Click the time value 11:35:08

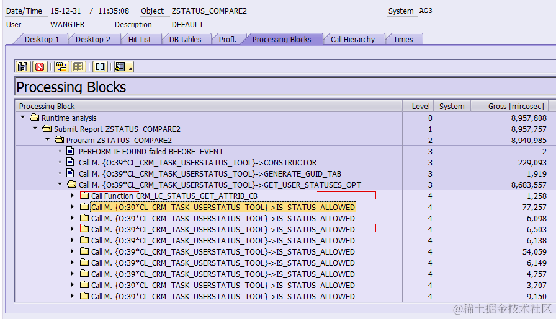click(114, 11)
